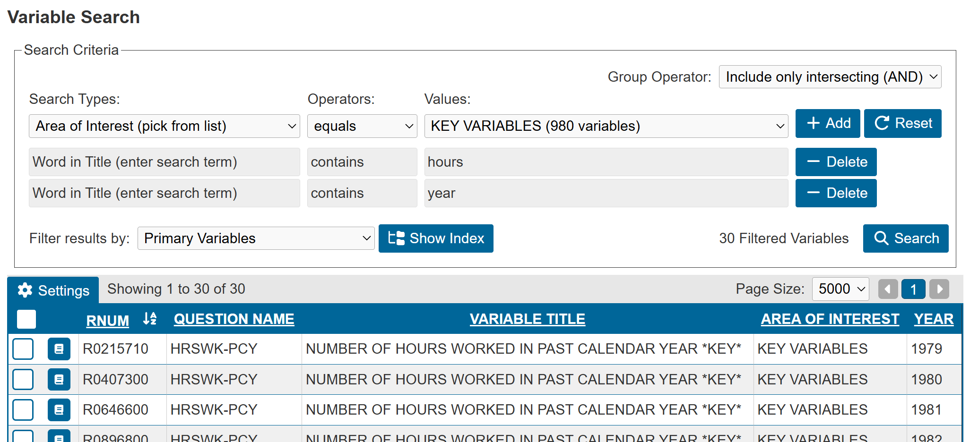This screenshot has width=970, height=442.
Task: Open variable details icon for R0215710
Action: 59,349
